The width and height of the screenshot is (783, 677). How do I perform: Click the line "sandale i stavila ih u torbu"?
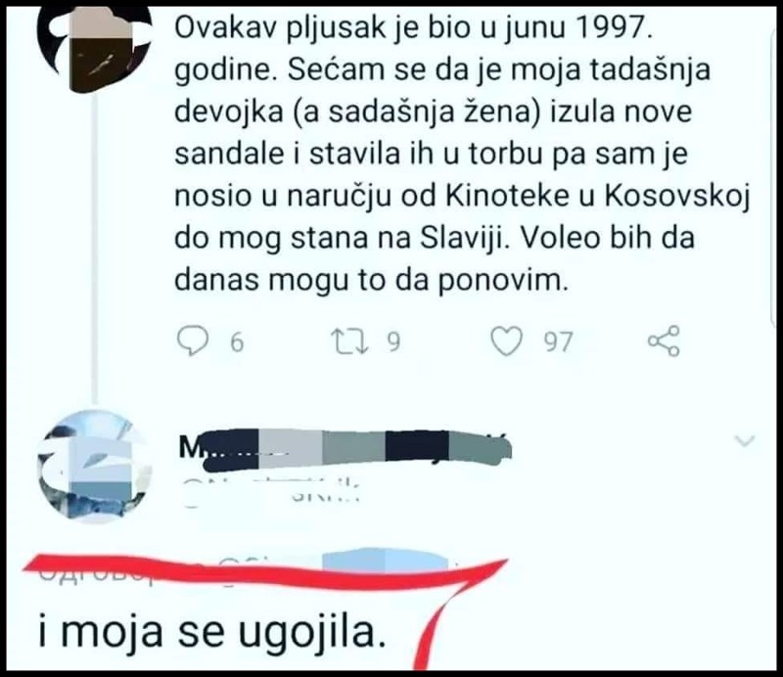(431, 154)
